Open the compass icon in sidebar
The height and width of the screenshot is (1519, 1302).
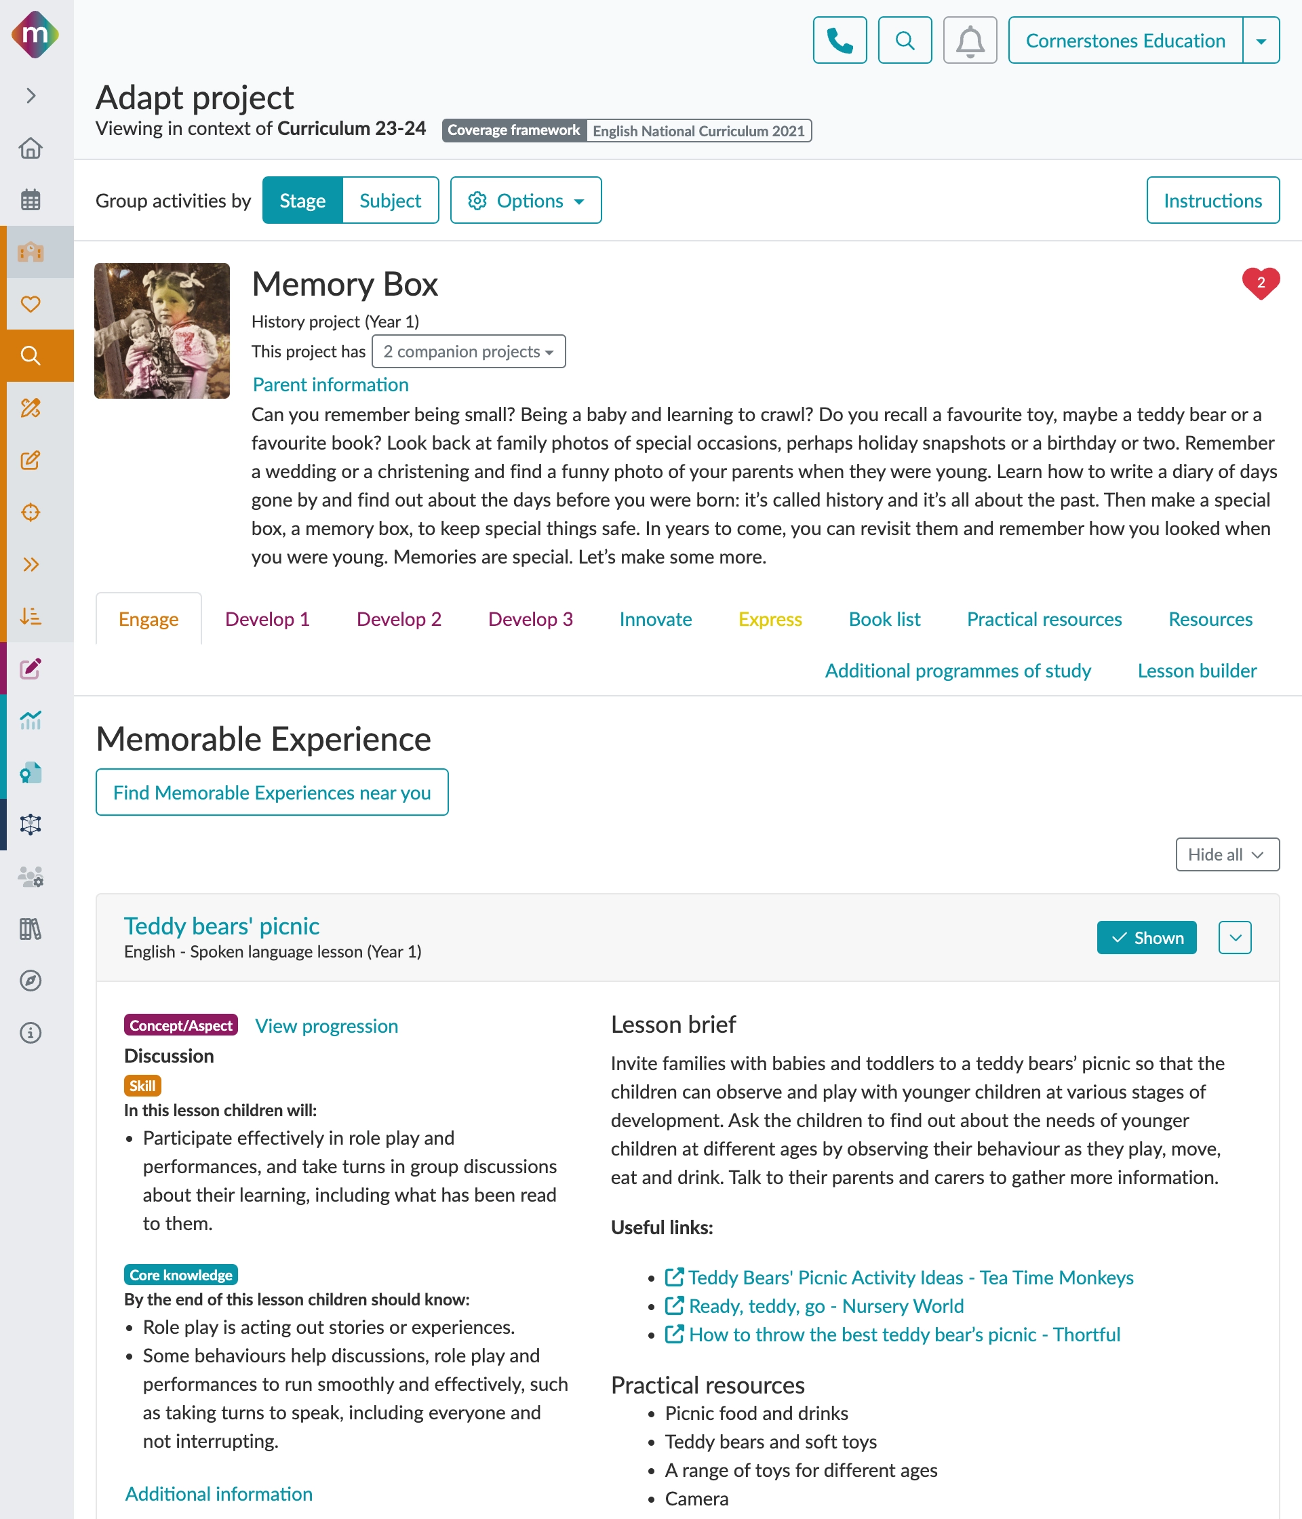(x=31, y=981)
